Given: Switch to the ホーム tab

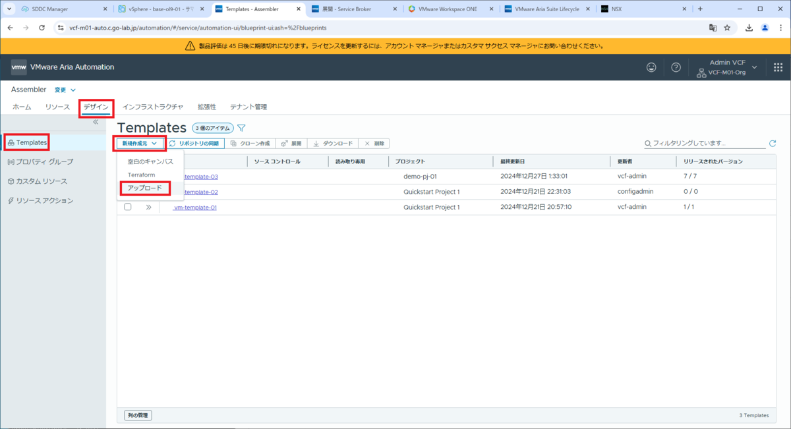Looking at the screenshot, I should coord(22,107).
